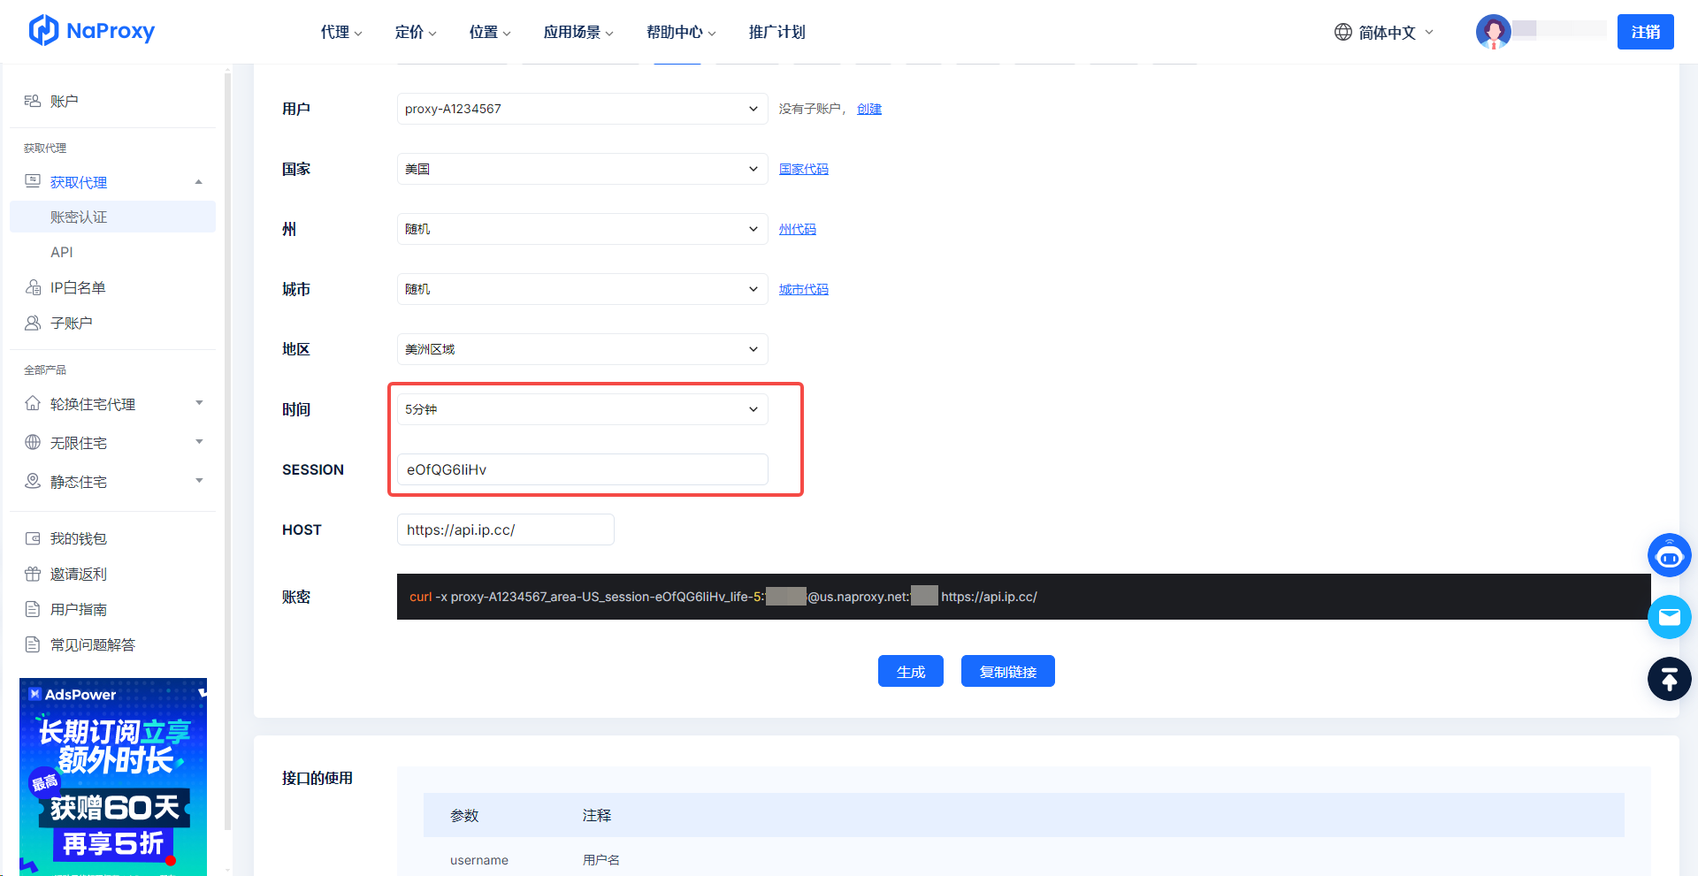1698x876 pixels.
Task: Open the 应用场景 top menu
Action: click(578, 32)
